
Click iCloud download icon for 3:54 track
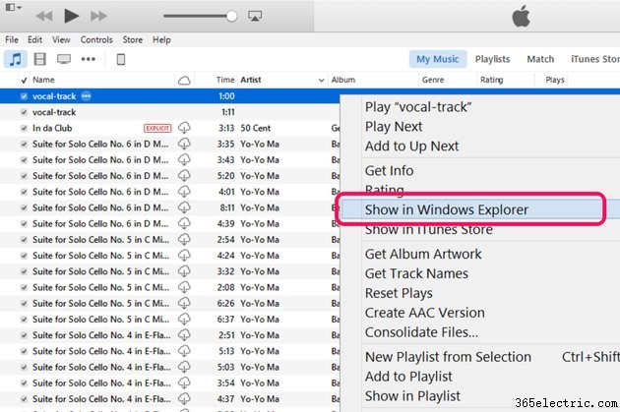pyautogui.click(x=184, y=383)
